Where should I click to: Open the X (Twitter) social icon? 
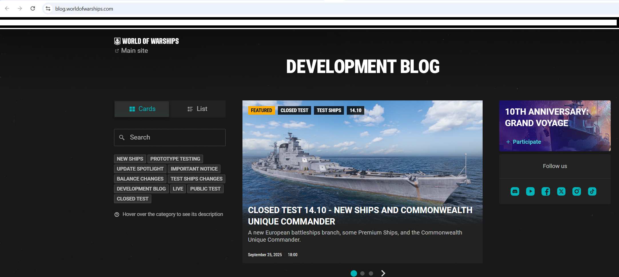[561, 191]
